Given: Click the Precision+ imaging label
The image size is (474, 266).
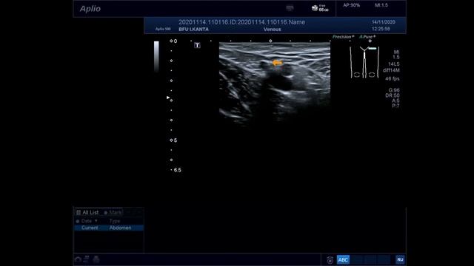Looking at the screenshot, I should (x=343, y=37).
